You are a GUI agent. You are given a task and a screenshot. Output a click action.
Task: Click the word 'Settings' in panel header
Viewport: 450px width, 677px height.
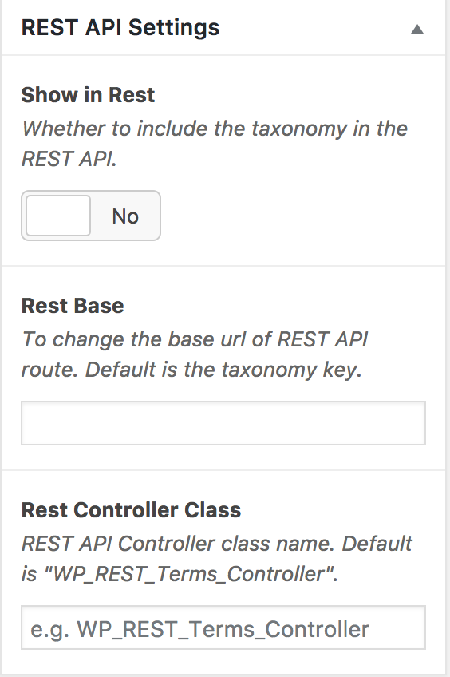pos(174,28)
